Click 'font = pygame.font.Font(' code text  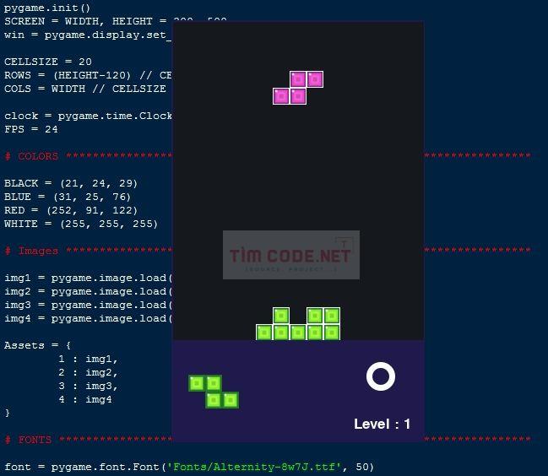[85, 467]
